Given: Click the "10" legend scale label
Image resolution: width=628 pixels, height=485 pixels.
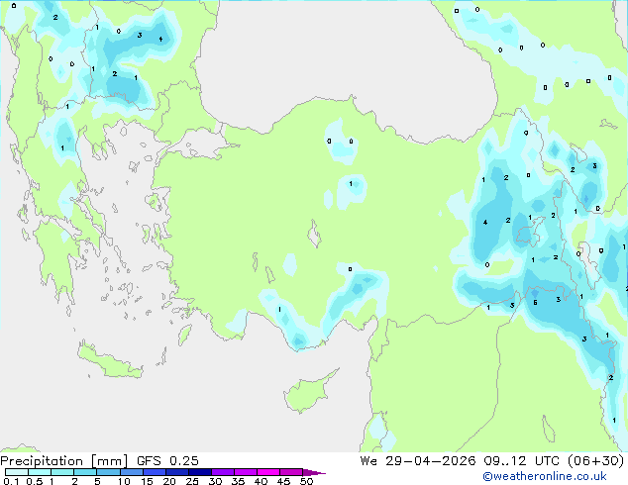Looking at the screenshot, I should [x=124, y=481].
